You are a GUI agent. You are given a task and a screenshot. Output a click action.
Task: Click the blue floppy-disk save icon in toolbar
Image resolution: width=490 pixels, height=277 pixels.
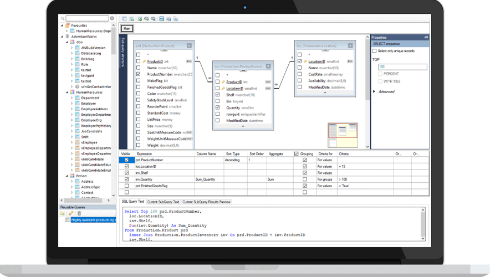[161, 19]
